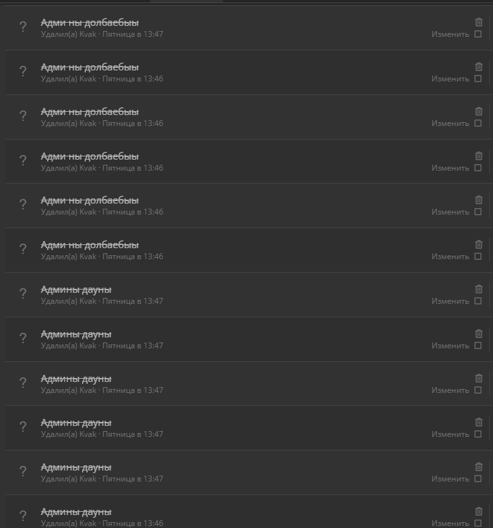The height and width of the screenshot is (528, 493).
Task: Click 'Kvak' username in the topmost entry
Action: coord(88,34)
